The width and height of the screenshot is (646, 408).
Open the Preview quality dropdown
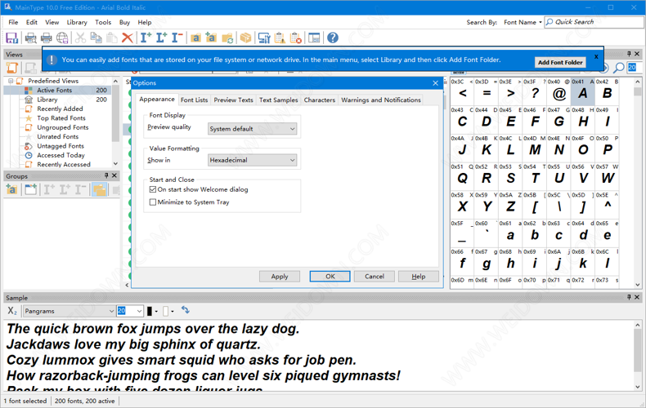(252, 129)
